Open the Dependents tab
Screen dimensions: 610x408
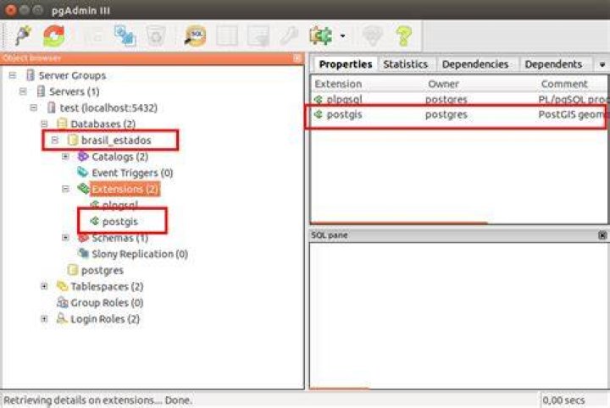pyautogui.click(x=553, y=64)
